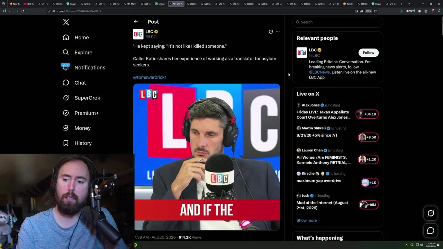
Task: Go back in the browser toolbar
Action: (10, 11)
